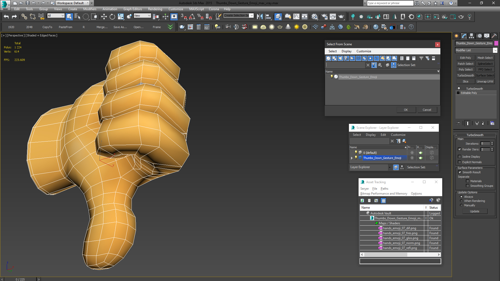The image size is (500, 281).
Task: Open the Modifier List dropdown
Action: [x=495, y=50]
